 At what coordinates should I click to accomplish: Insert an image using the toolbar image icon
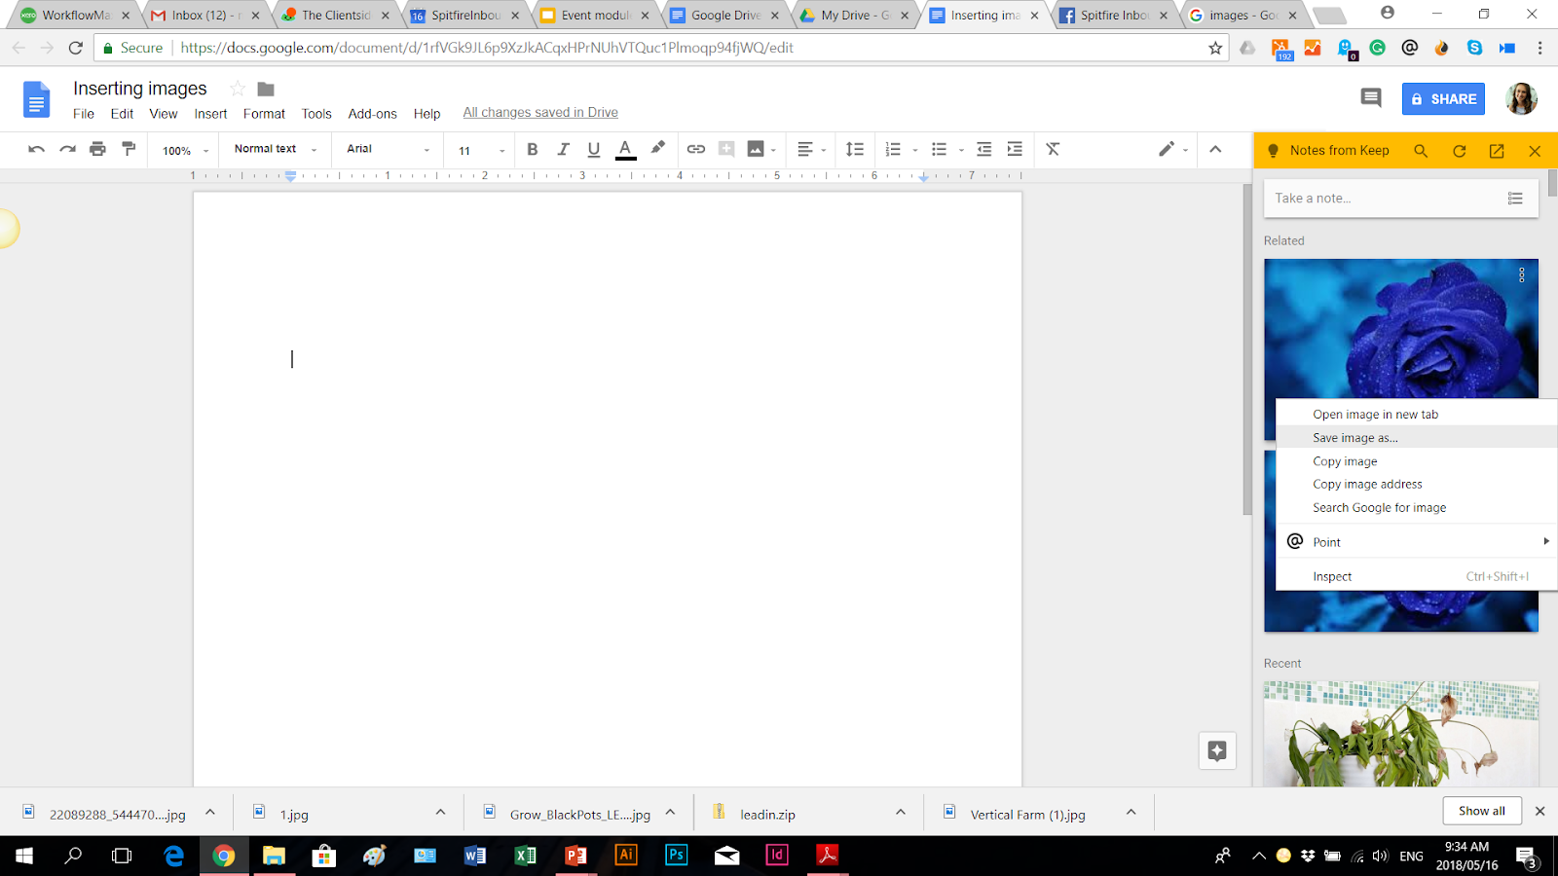pyautogui.click(x=756, y=149)
